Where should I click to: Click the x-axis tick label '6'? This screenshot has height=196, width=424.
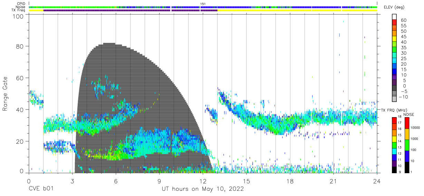[116, 181]
